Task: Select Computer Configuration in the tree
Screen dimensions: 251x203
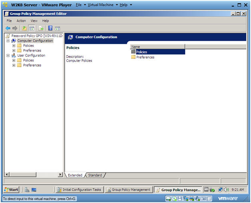Action: click(35, 41)
